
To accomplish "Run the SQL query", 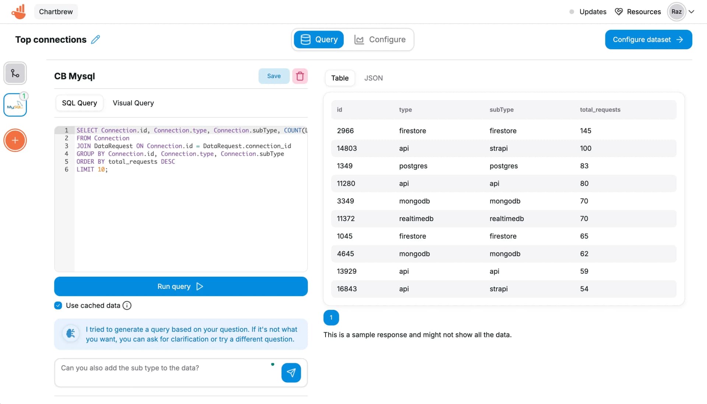I will click(181, 286).
